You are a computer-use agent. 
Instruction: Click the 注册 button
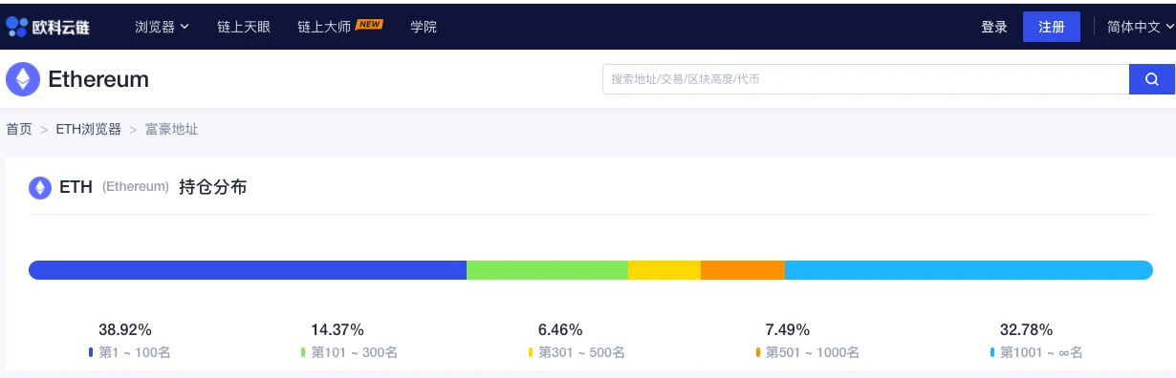pos(1052,27)
